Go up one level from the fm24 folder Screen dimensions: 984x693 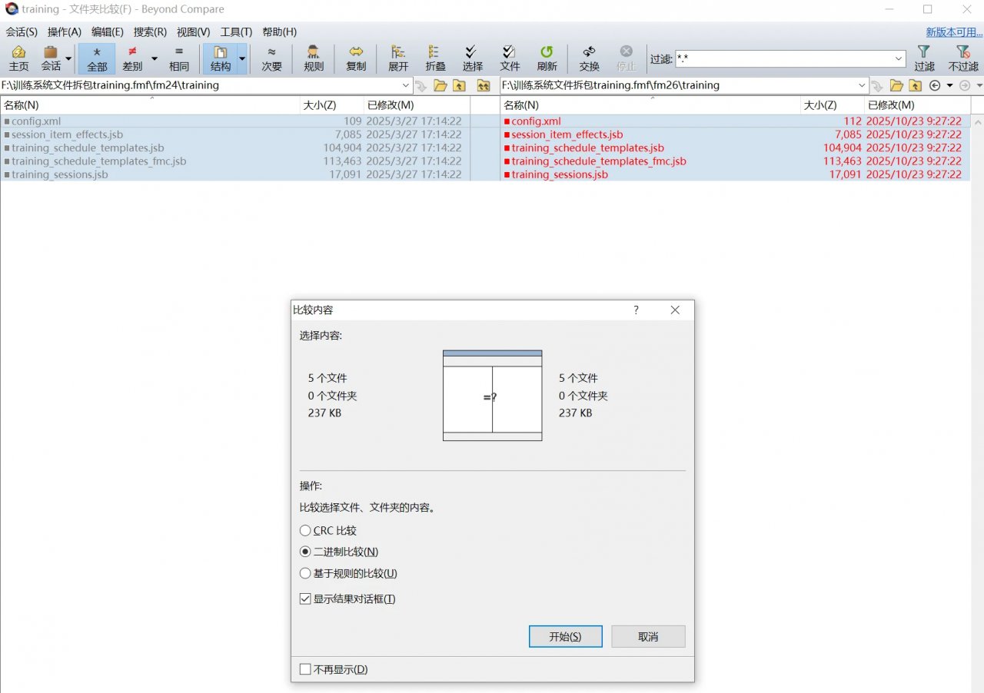pyautogui.click(x=460, y=85)
